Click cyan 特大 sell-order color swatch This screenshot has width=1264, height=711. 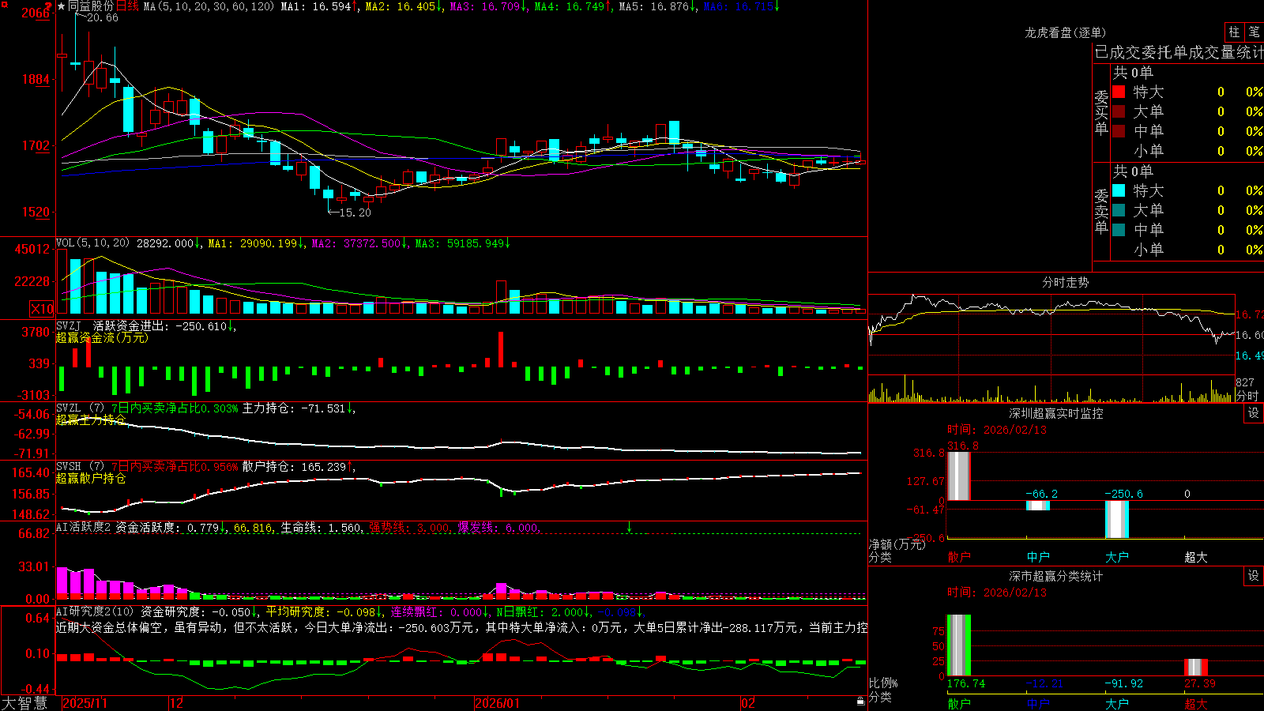(x=1119, y=190)
